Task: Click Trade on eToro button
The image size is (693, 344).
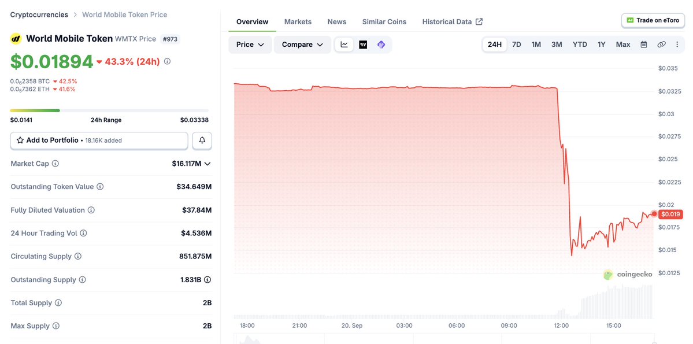Action: click(x=653, y=20)
